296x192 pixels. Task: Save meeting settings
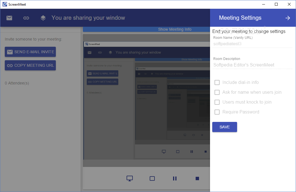[x=225, y=127]
